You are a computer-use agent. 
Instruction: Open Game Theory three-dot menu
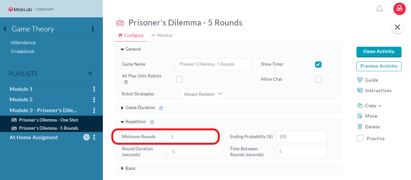pos(93,29)
